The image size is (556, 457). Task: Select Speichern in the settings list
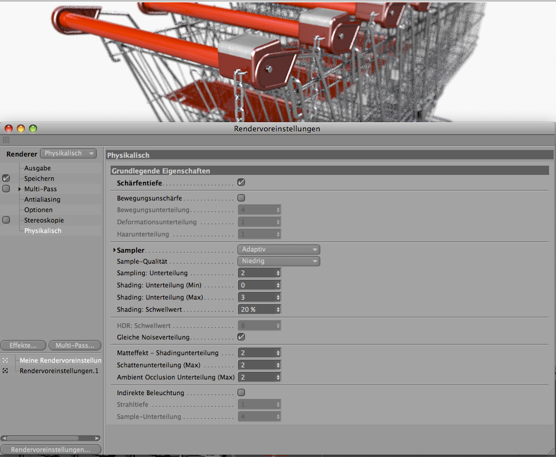coord(39,178)
